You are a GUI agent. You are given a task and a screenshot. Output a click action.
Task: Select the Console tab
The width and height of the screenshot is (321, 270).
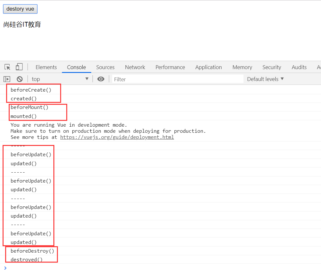[x=76, y=67]
